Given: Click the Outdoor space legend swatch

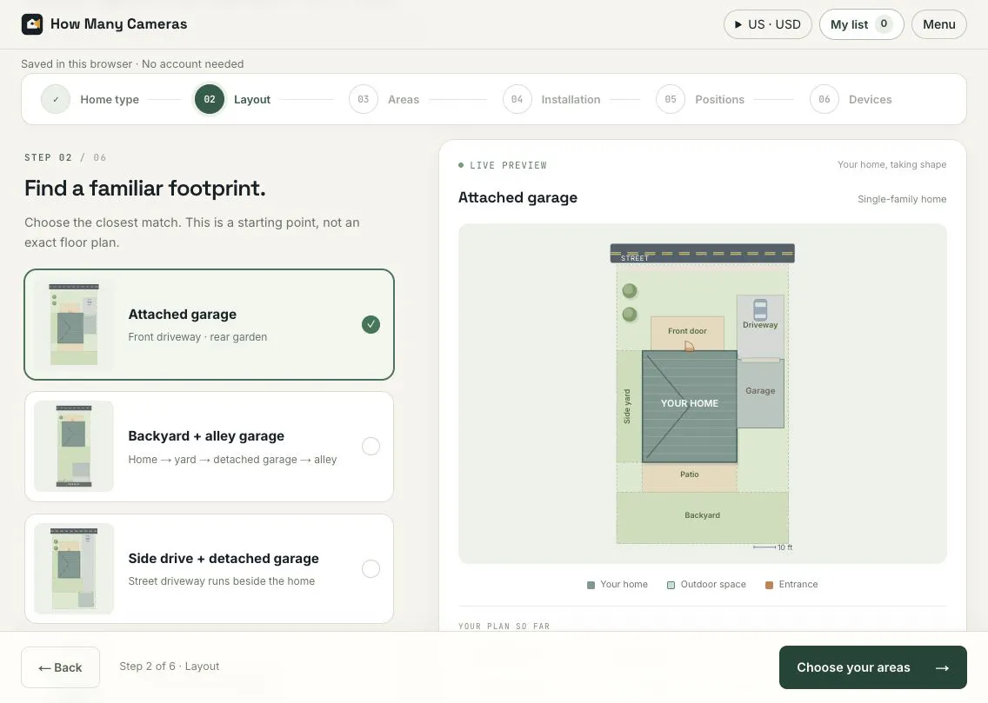Looking at the screenshot, I should [x=671, y=586].
